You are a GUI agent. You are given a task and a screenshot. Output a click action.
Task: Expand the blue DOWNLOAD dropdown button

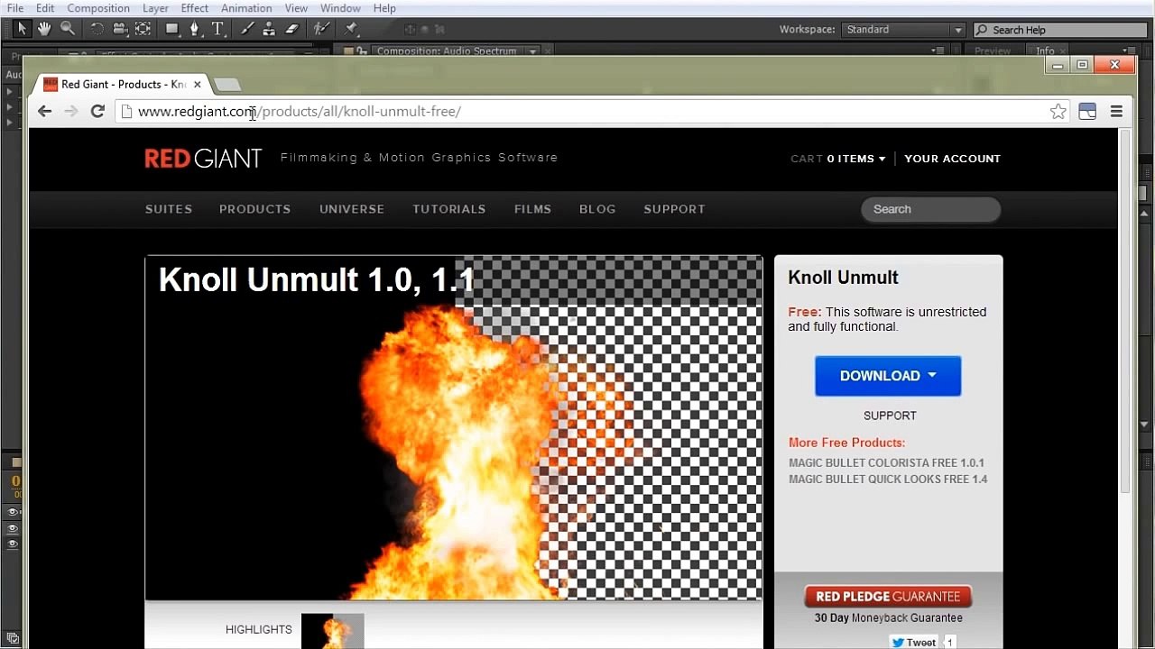coord(888,376)
